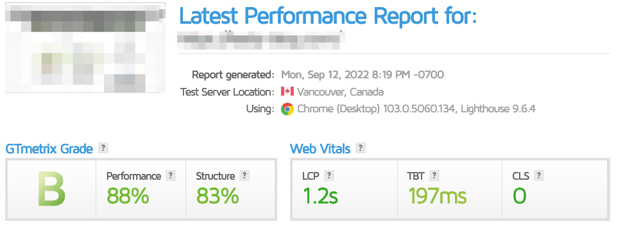Screen dimensions: 623x233
Task: Click the 88% Performance score
Action: pos(128,196)
